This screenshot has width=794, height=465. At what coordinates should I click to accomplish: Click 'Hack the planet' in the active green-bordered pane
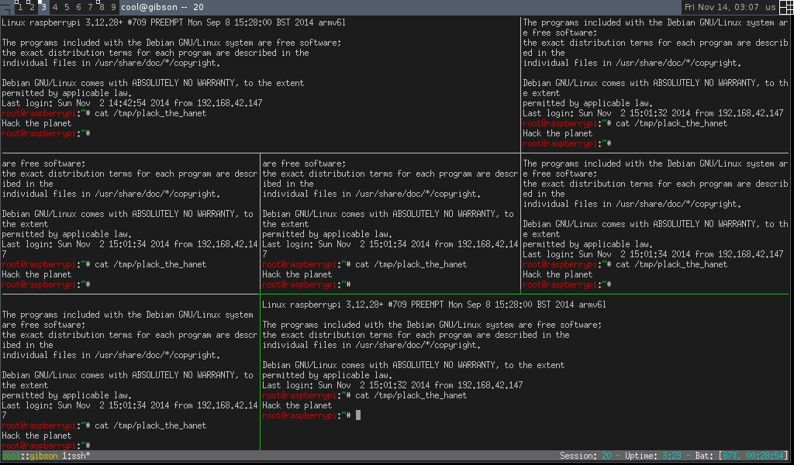[297, 406]
